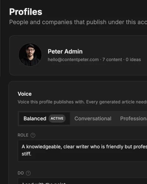Select the Peter Admin profile card
Screen dimensions: 147x184
78,56
